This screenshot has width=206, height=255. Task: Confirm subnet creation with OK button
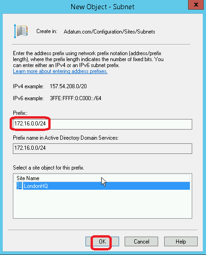tap(102, 242)
